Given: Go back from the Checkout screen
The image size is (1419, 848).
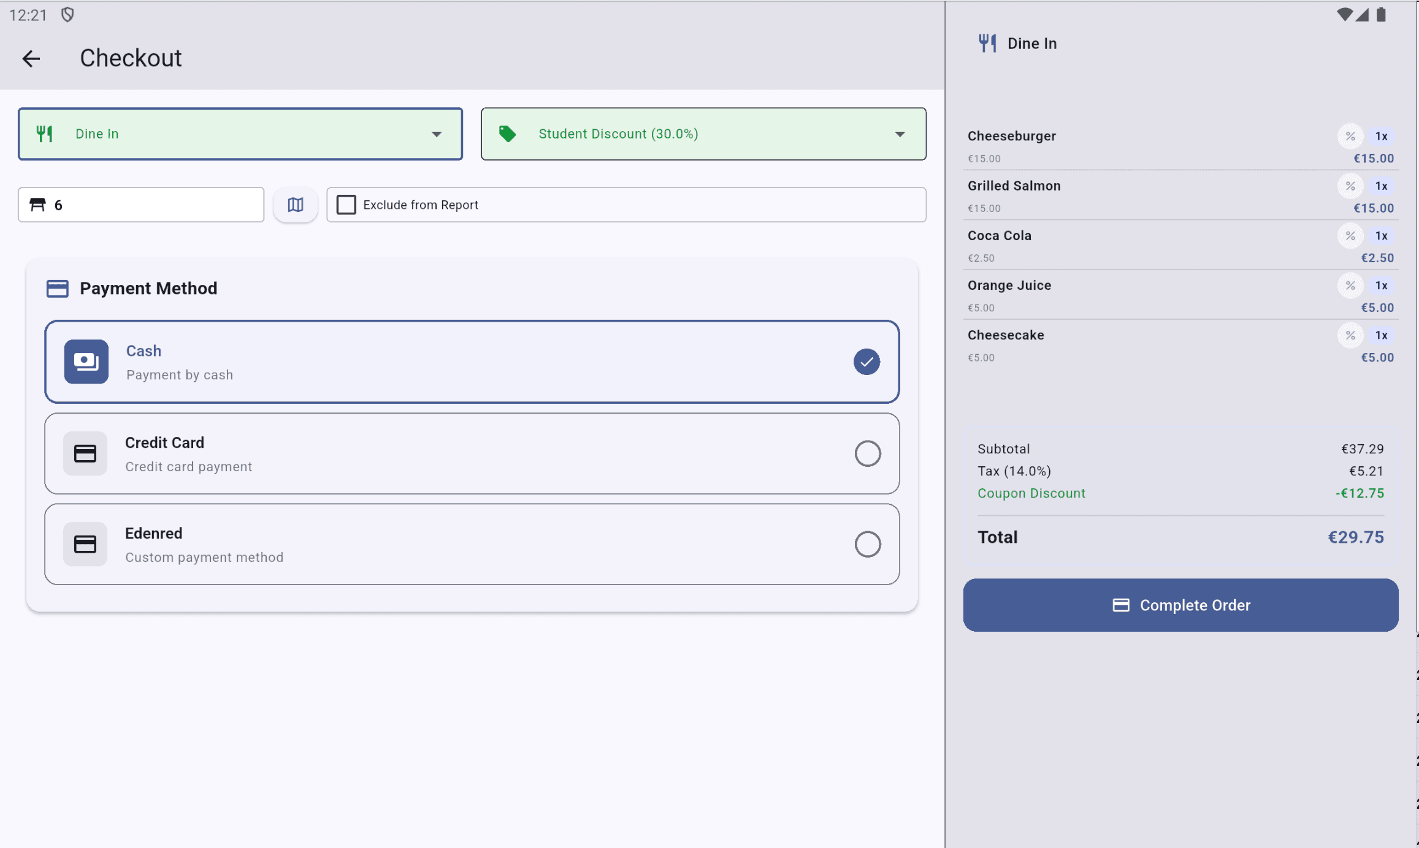Looking at the screenshot, I should pos(31,58).
